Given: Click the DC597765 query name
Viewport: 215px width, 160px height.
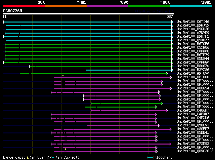Looking at the screenshot, I should point(13,11).
